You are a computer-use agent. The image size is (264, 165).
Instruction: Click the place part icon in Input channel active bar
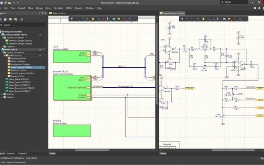tap(203, 19)
